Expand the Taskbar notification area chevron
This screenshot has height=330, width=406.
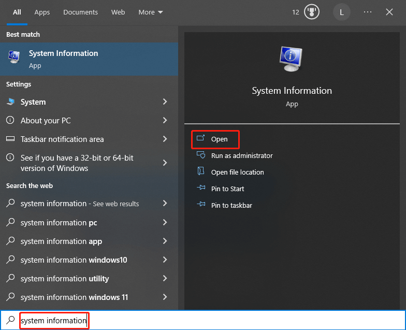pos(165,139)
